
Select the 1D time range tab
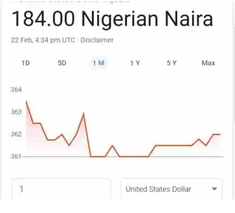coord(26,63)
